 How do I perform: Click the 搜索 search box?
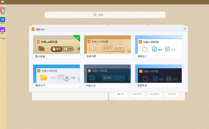pyautogui.click(x=105, y=15)
